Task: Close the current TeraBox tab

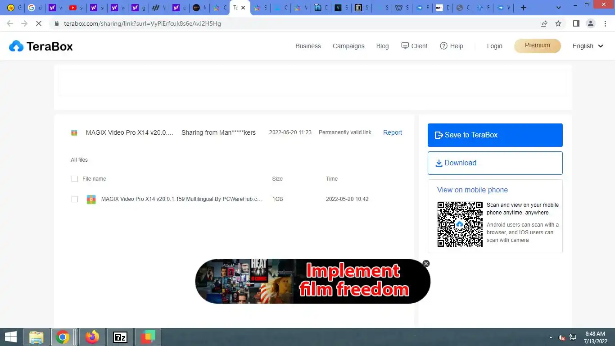Action: [243, 8]
